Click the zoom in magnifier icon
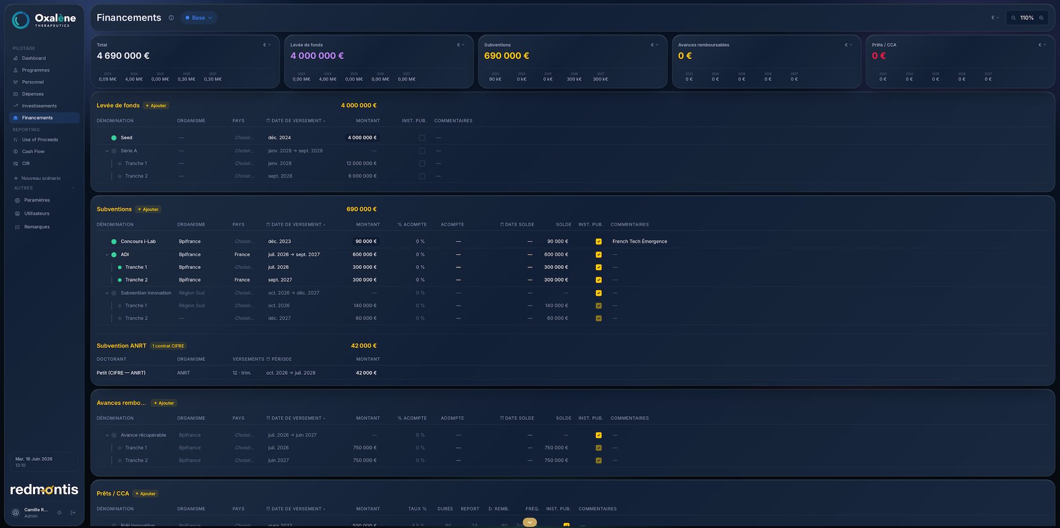Image resolution: width=1060 pixels, height=528 pixels. click(x=1041, y=18)
